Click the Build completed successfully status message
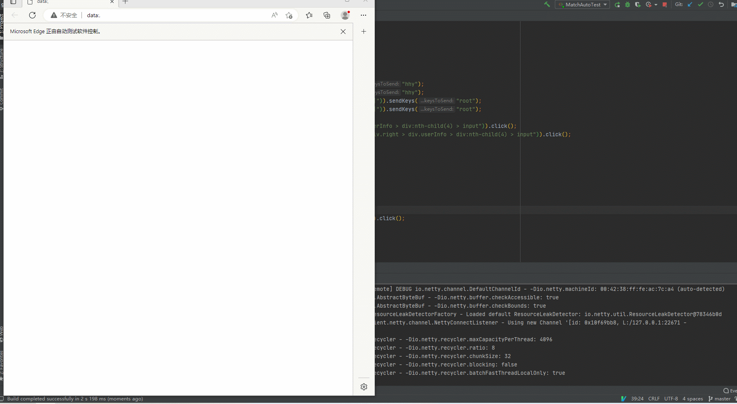Viewport: 737px width, 404px height. pos(75,399)
